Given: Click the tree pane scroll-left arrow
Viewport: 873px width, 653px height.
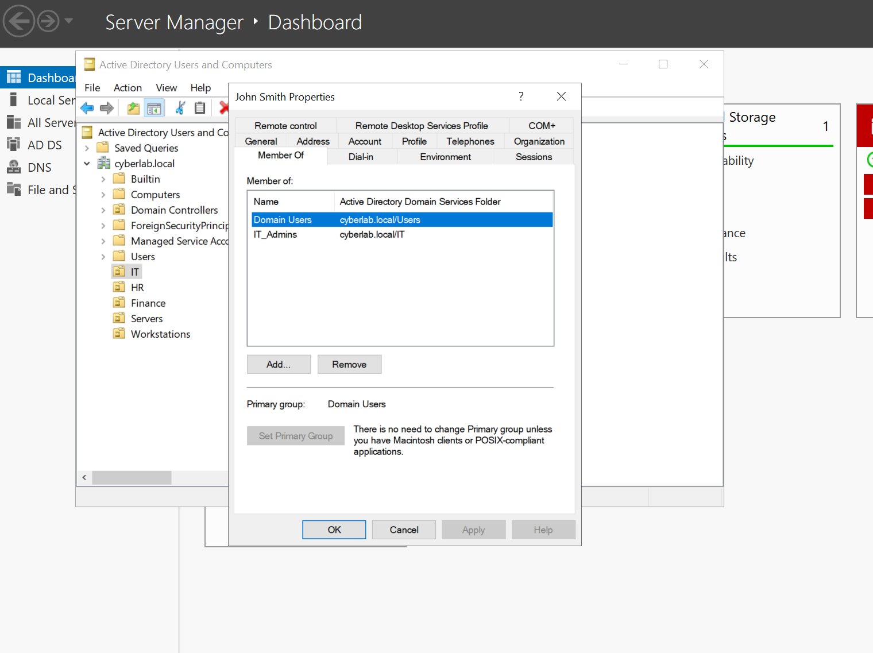Looking at the screenshot, I should (84, 477).
